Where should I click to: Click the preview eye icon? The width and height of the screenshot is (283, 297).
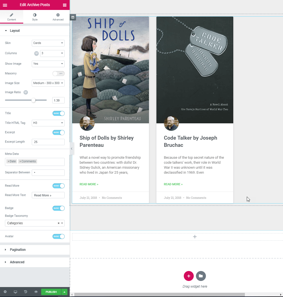[36, 292]
